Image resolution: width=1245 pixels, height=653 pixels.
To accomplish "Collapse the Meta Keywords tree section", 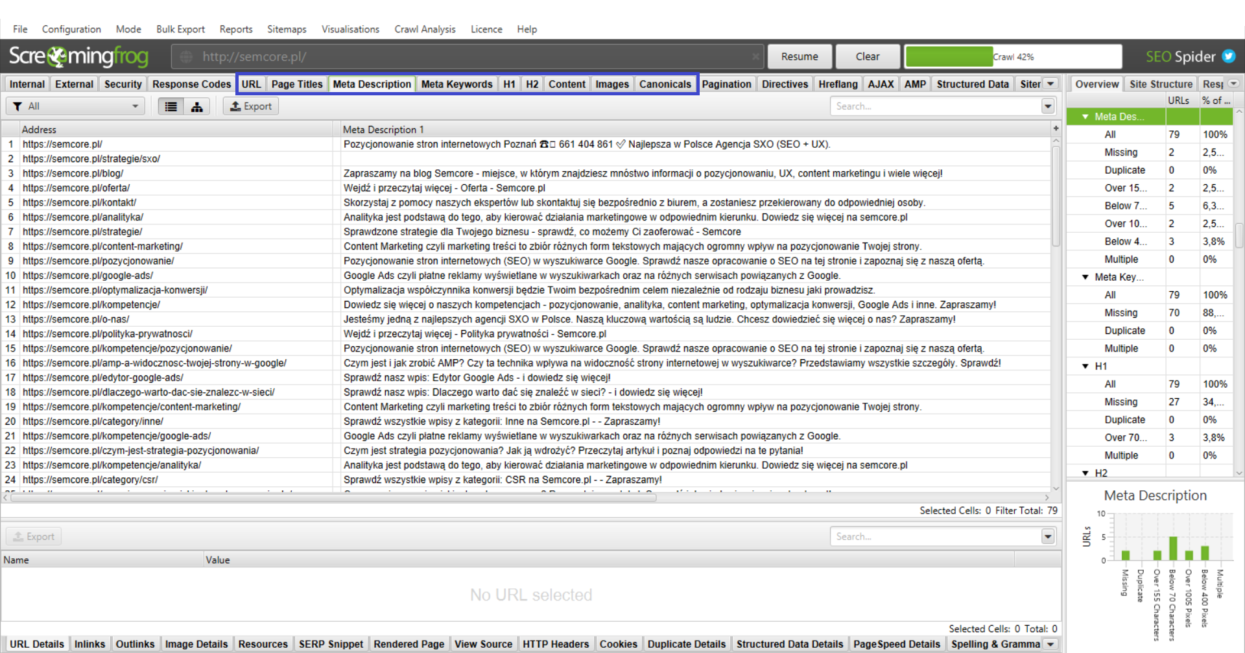I will [1085, 277].
